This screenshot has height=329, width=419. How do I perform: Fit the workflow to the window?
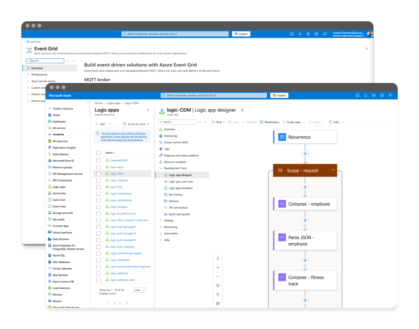(218, 259)
